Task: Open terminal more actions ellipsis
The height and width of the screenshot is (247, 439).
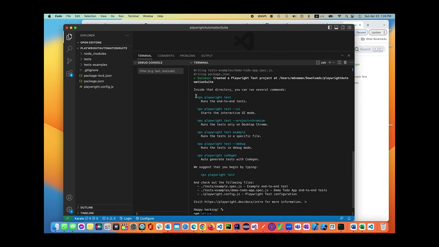Action: click(x=351, y=63)
